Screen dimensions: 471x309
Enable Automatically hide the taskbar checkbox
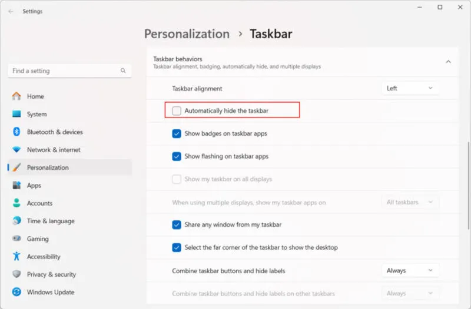coord(177,110)
